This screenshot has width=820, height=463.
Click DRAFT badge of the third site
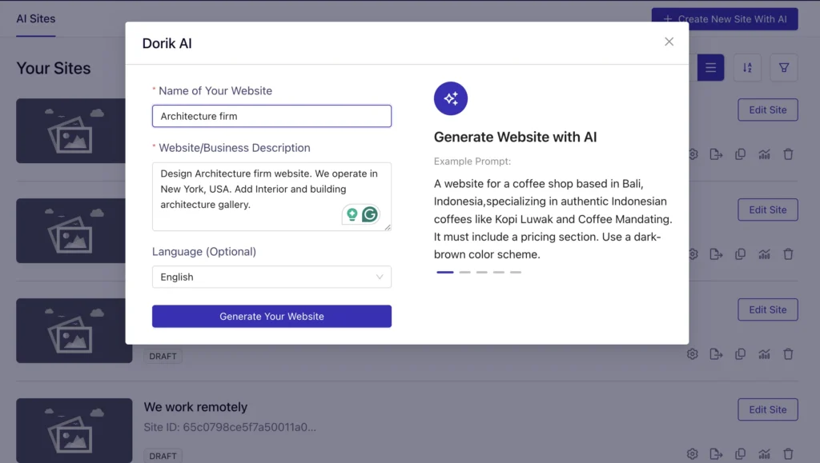(x=163, y=356)
